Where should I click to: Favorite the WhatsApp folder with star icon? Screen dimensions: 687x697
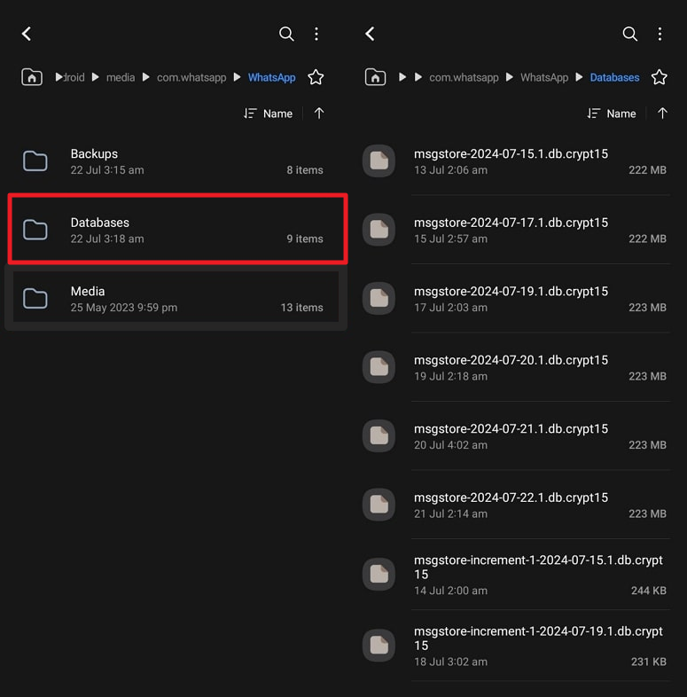pos(316,77)
